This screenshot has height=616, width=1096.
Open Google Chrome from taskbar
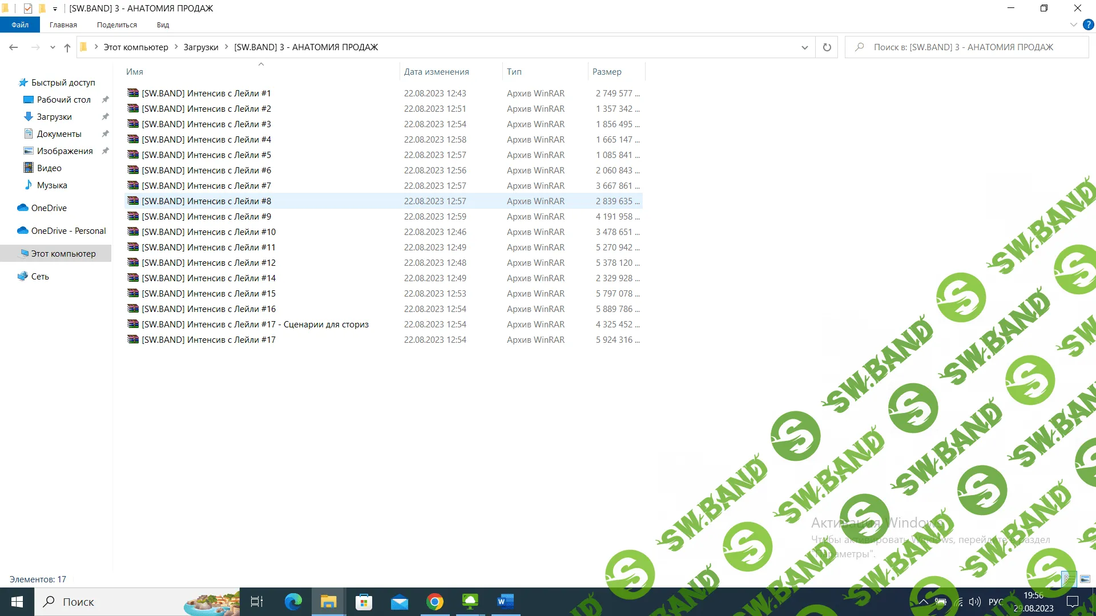pos(435,602)
